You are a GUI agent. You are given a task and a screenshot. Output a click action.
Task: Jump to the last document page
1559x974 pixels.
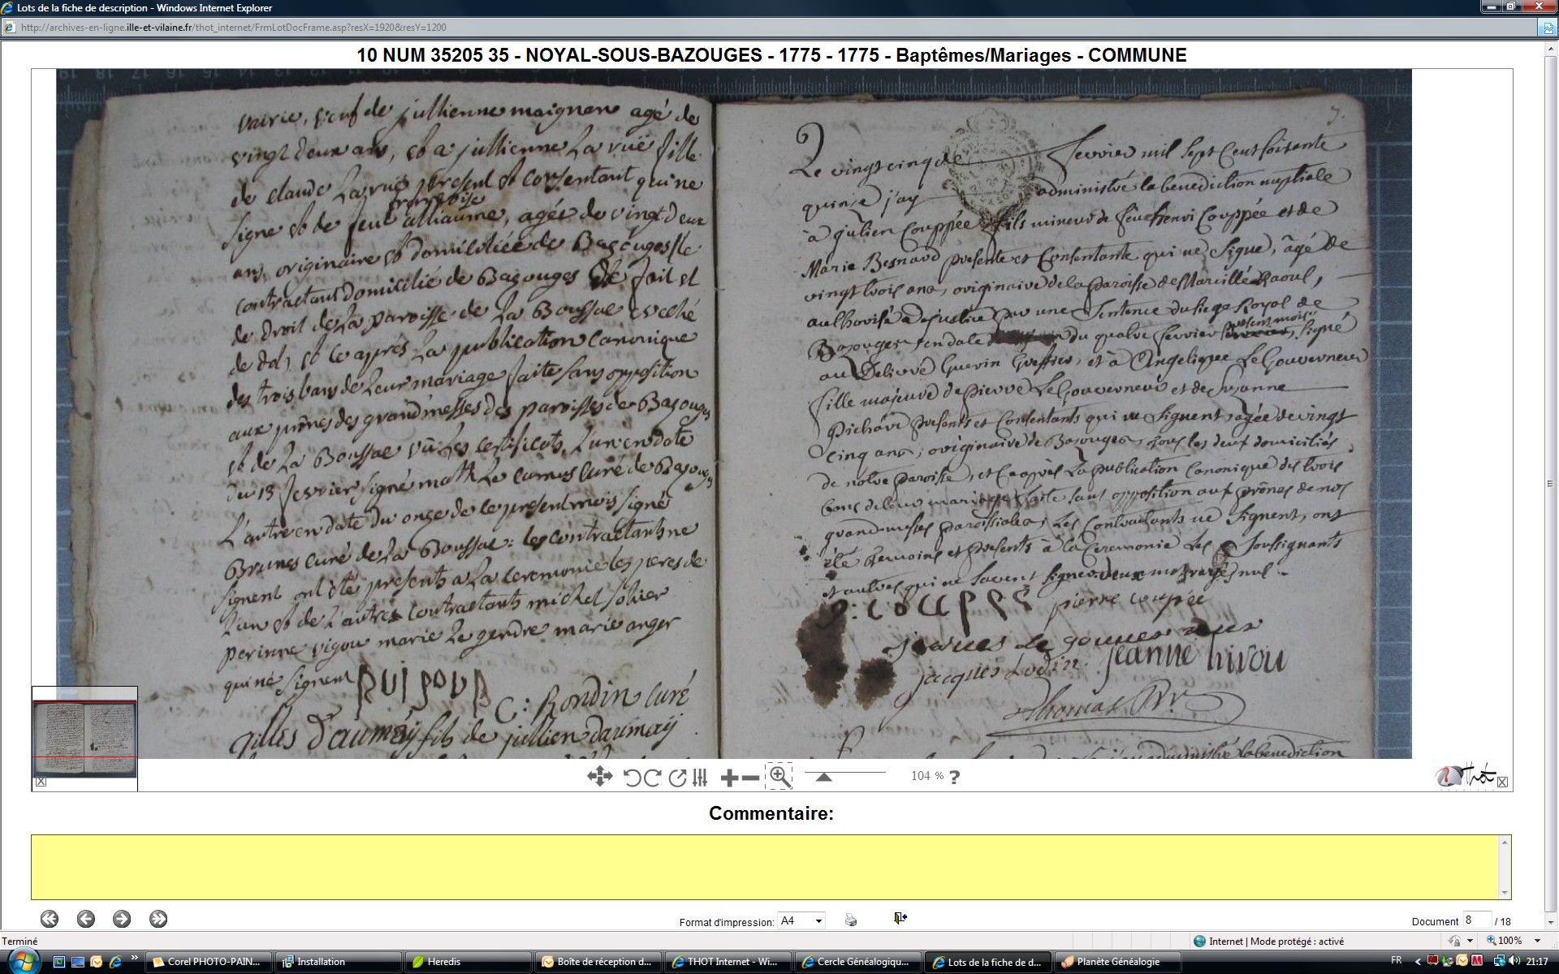point(158,919)
